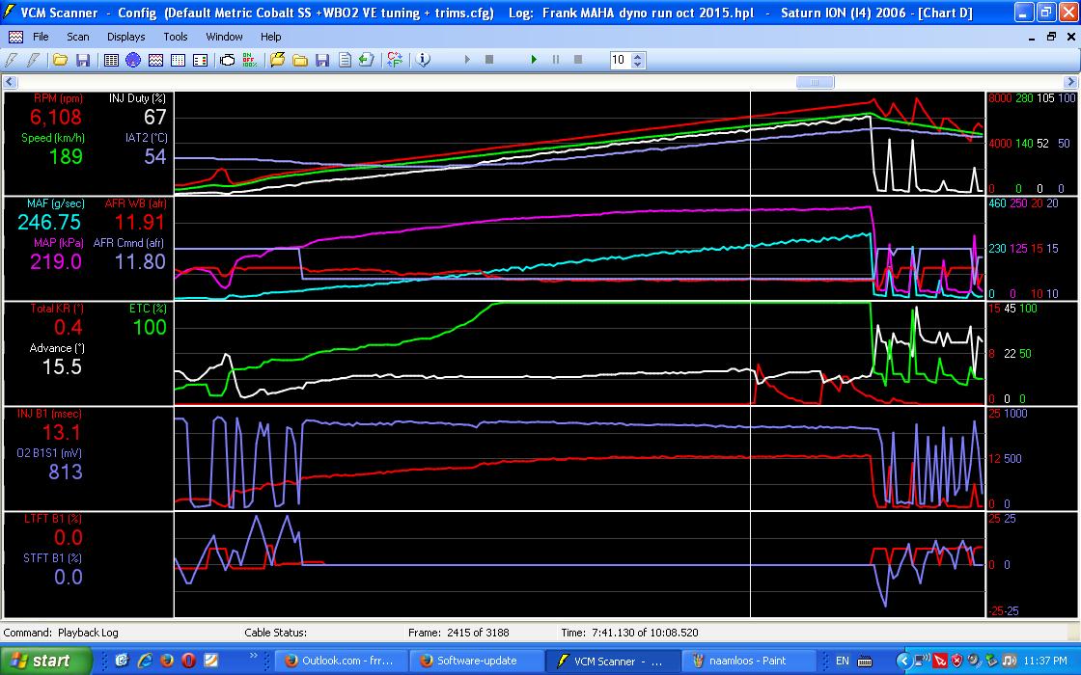Open the Scan menu
Screen dimensions: 1081x675
tap(78, 37)
